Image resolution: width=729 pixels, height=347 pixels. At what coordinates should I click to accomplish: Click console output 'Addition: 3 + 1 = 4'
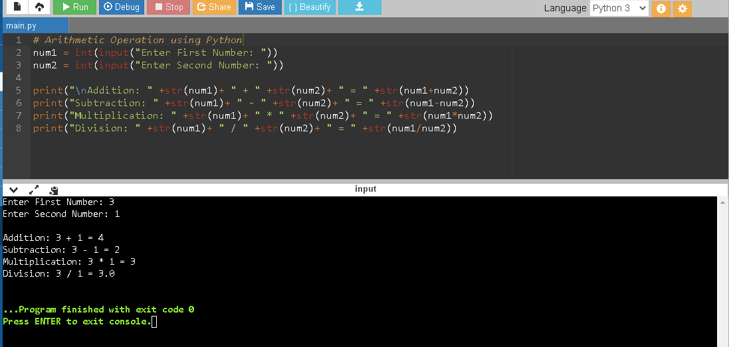click(53, 238)
